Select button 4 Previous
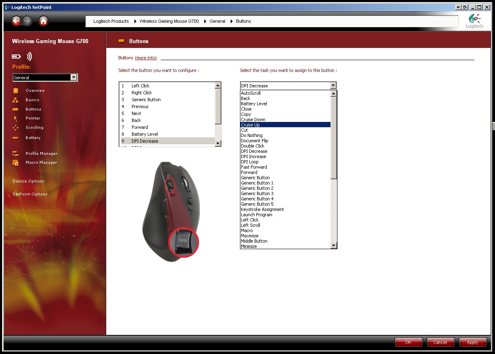 click(x=167, y=106)
